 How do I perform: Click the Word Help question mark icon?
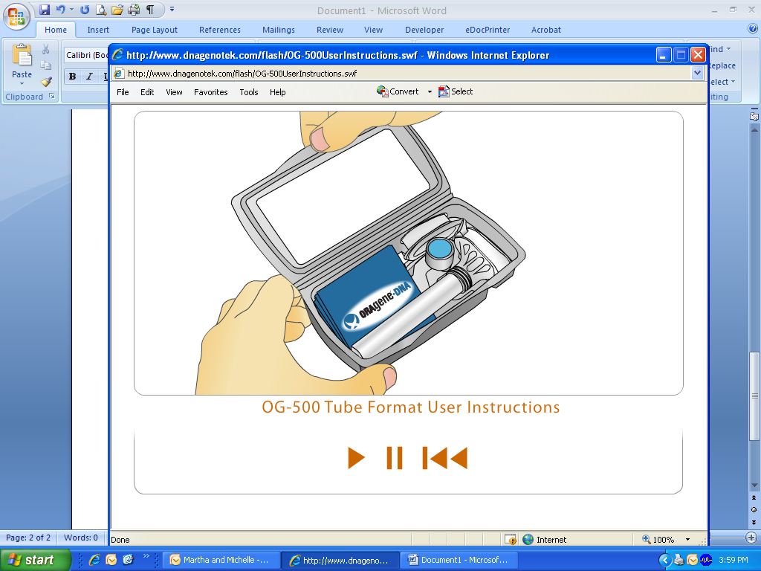coord(753,29)
